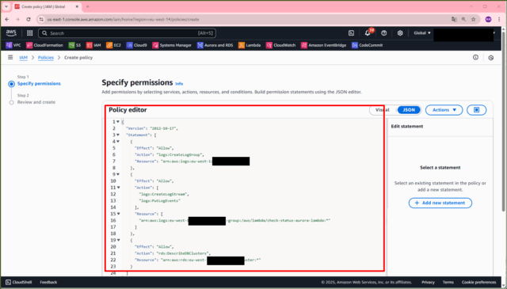Screen dimensions: 507x289
Task: Select the Step 1 Specify permissions radio
Action: pyautogui.click(x=12, y=84)
